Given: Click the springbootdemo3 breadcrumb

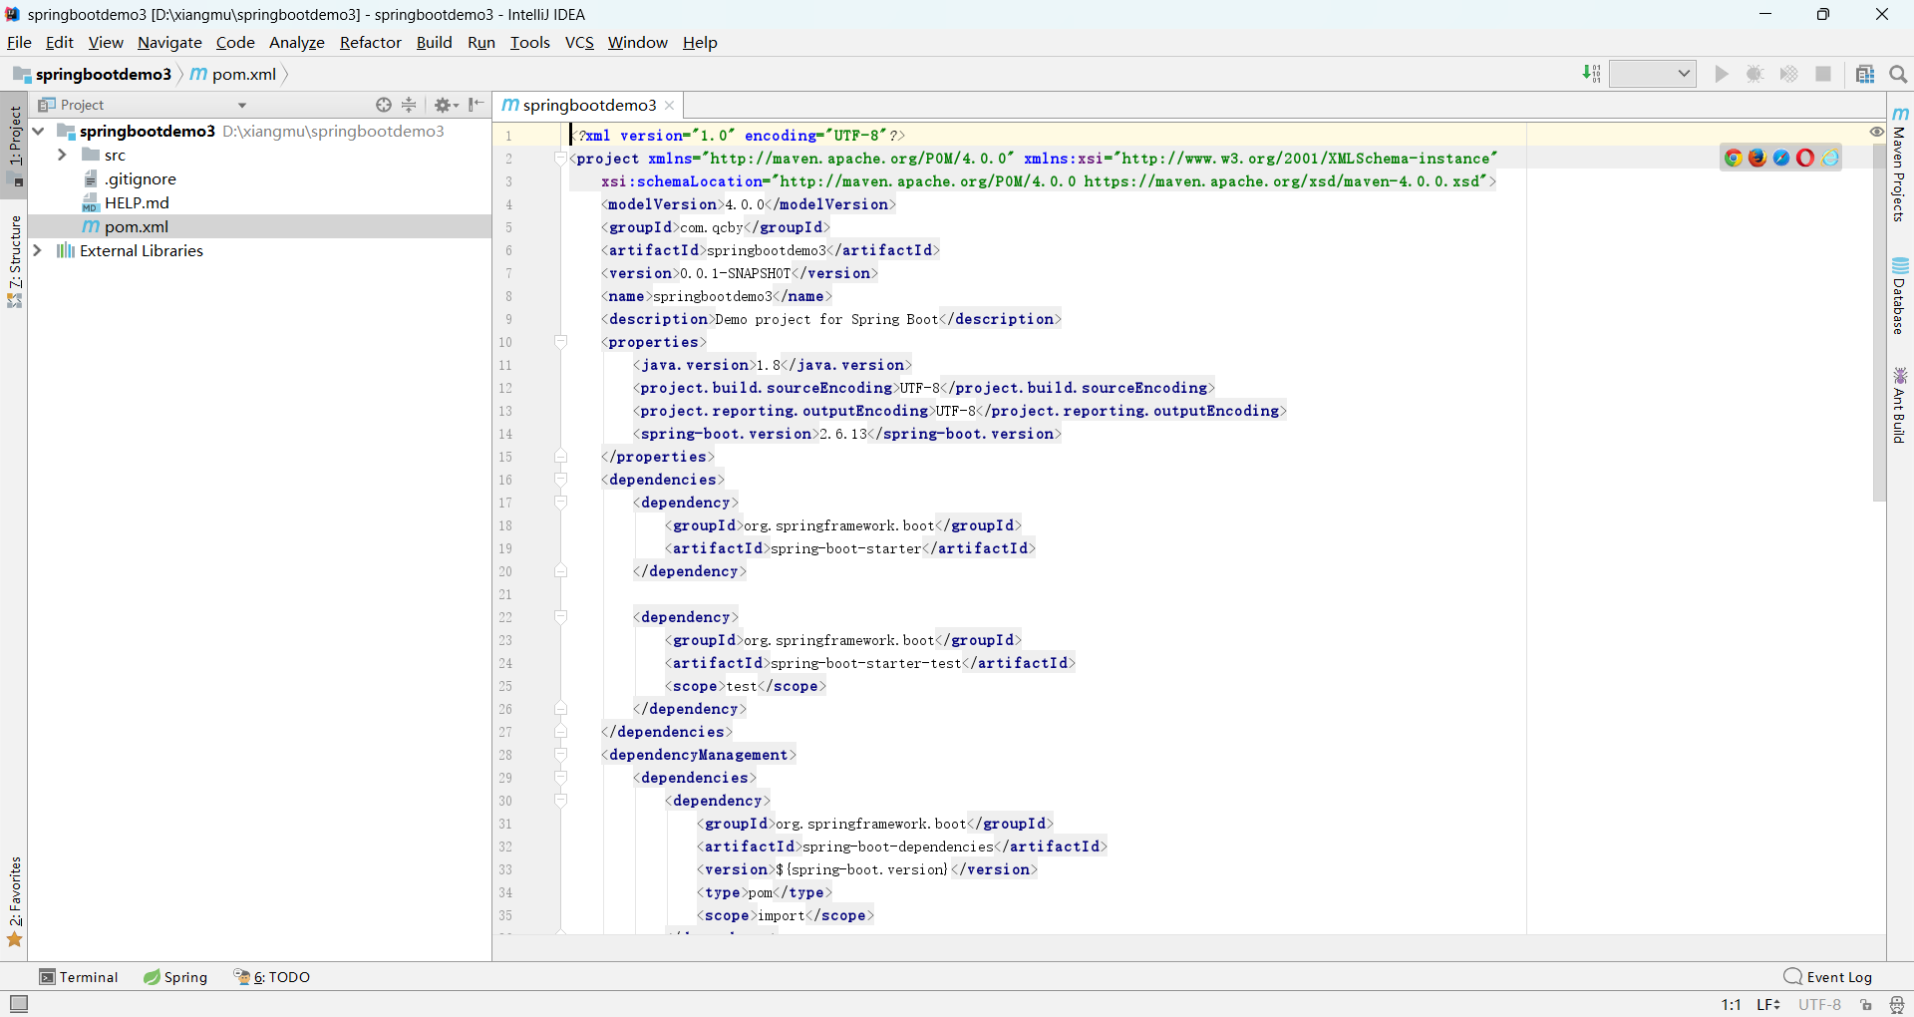Looking at the screenshot, I should pos(93,74).
